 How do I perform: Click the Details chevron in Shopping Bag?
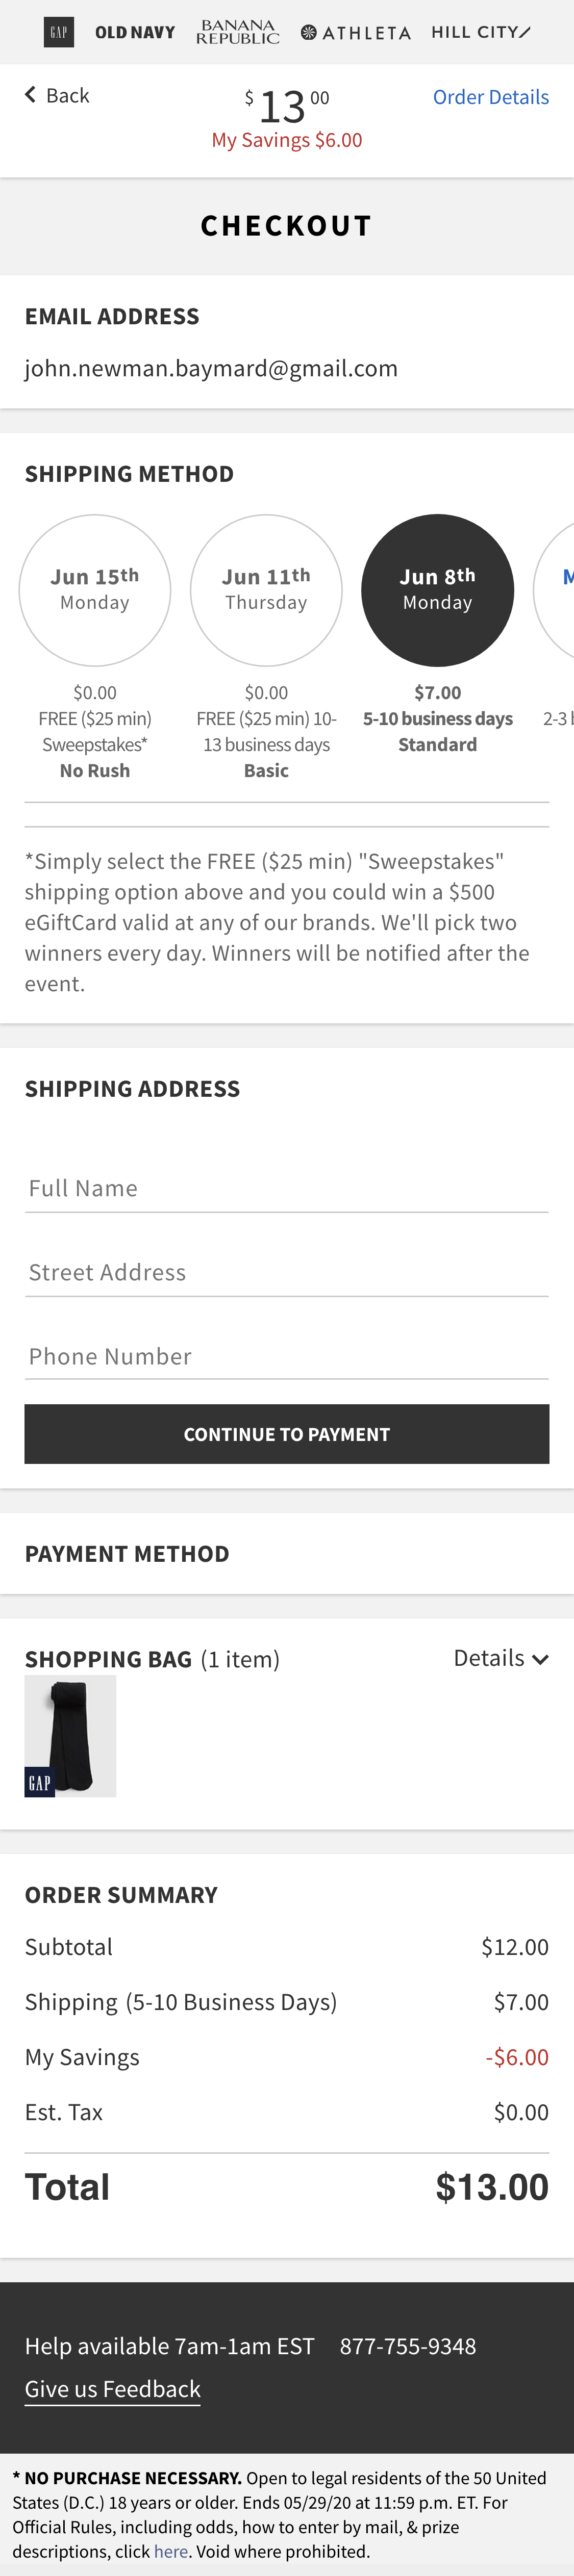541,1658
